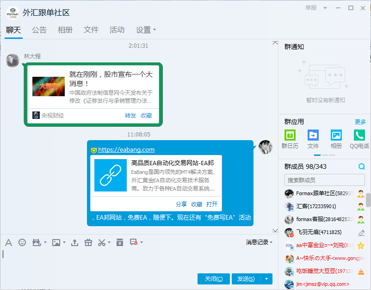This screenshot has width=371, height=290.
Task: Click 分享 on the EA邦 card
Action: 181,204
